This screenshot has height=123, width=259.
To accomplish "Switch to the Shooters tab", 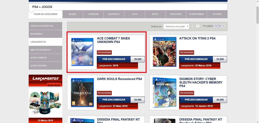I will 176,14.
